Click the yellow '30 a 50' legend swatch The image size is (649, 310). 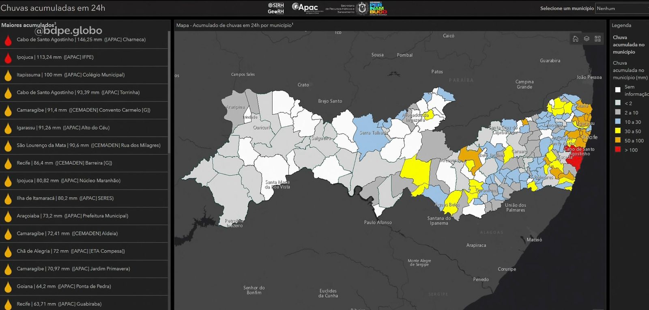tap(618, 131)
